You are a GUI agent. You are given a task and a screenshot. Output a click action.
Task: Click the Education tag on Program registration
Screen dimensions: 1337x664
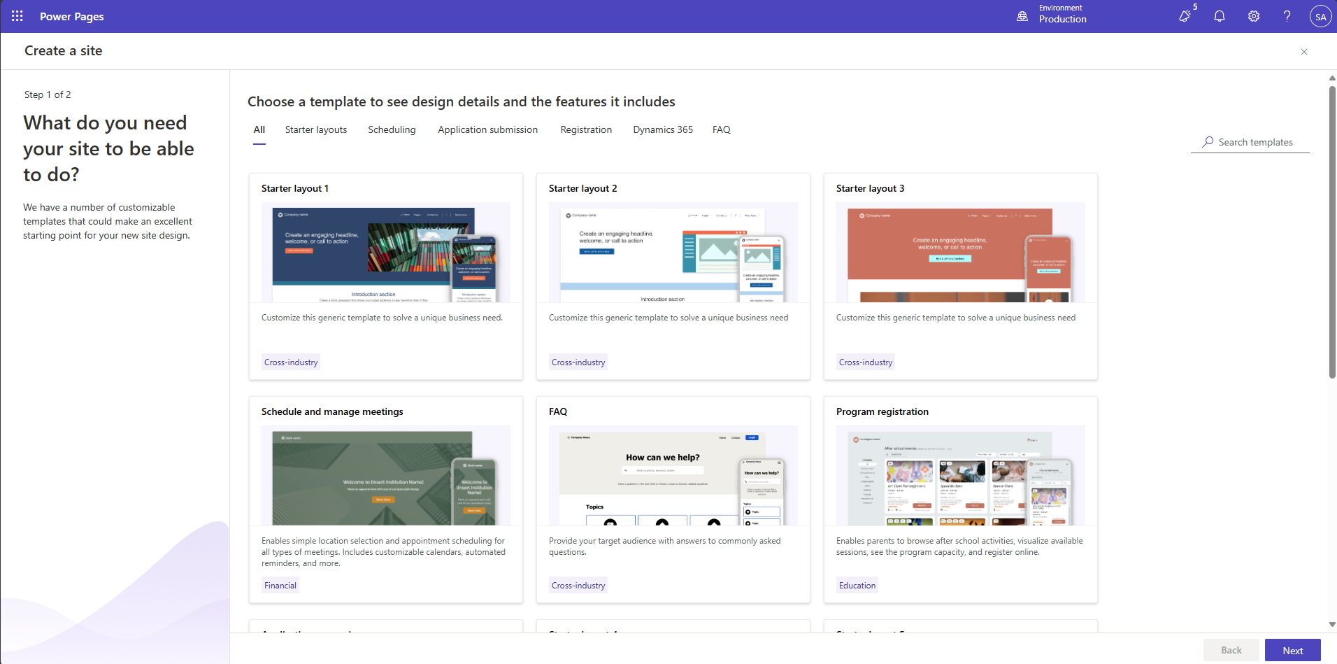(x=857, y=585)
